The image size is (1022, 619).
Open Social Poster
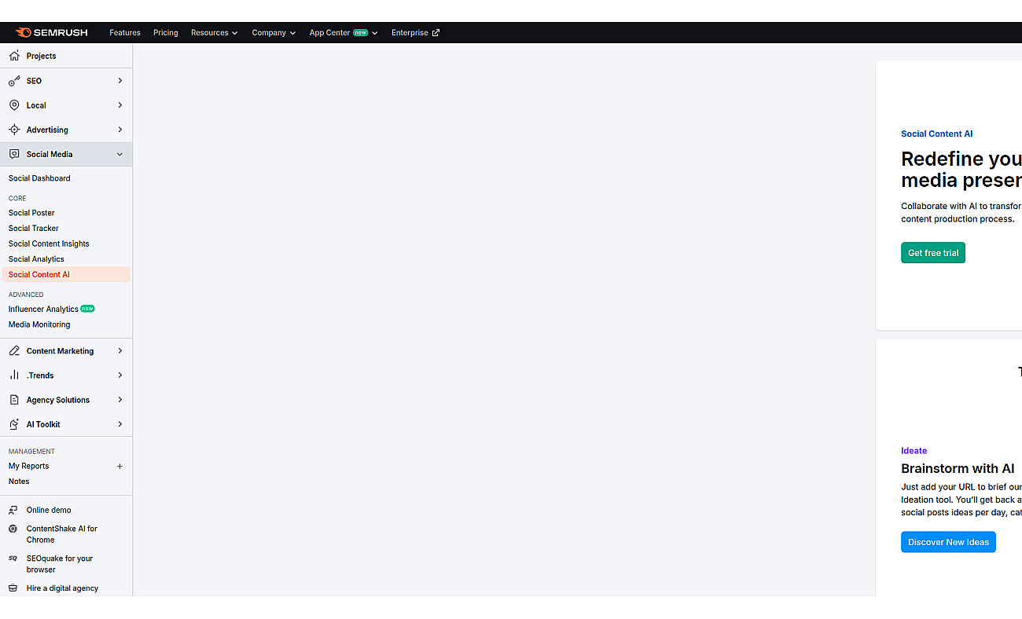[x=31, y=213]
